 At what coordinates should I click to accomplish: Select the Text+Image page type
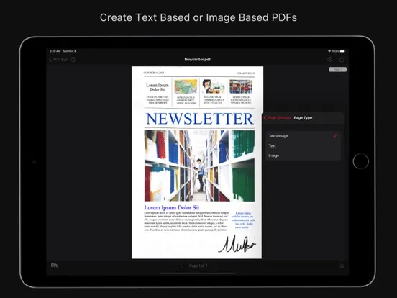pos(303,136)
